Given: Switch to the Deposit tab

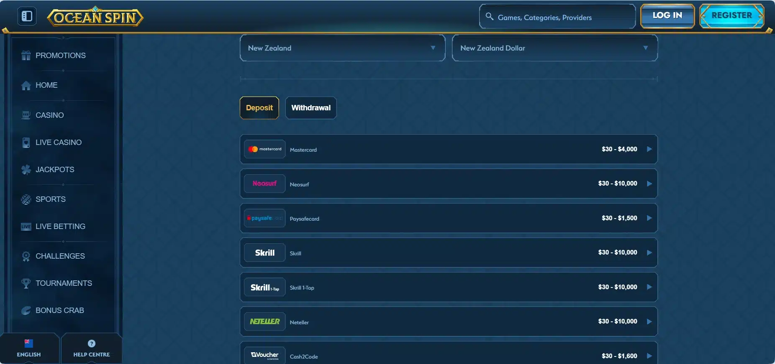Looking at the screenshot, I should click(x=259, y=108).
